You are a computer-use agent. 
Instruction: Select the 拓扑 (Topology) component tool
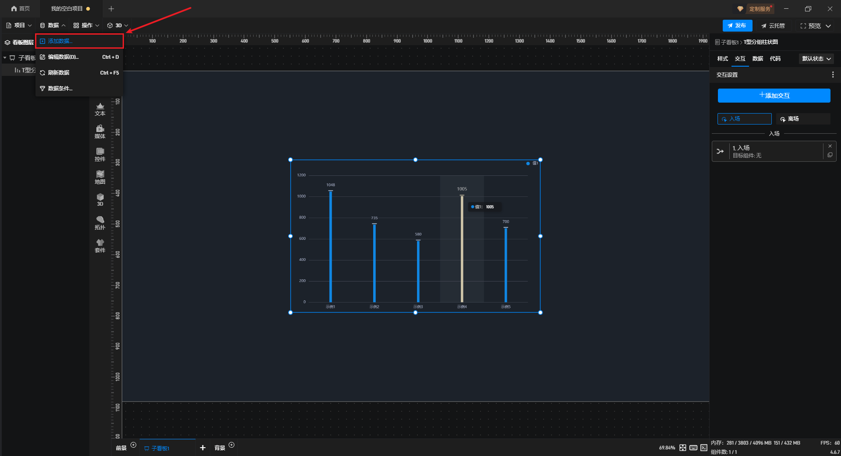pyautogui.click(x=100, y=223)
